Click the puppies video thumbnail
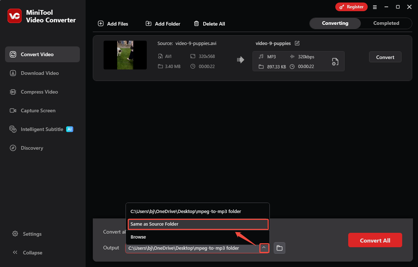 (x=125, y=55)
